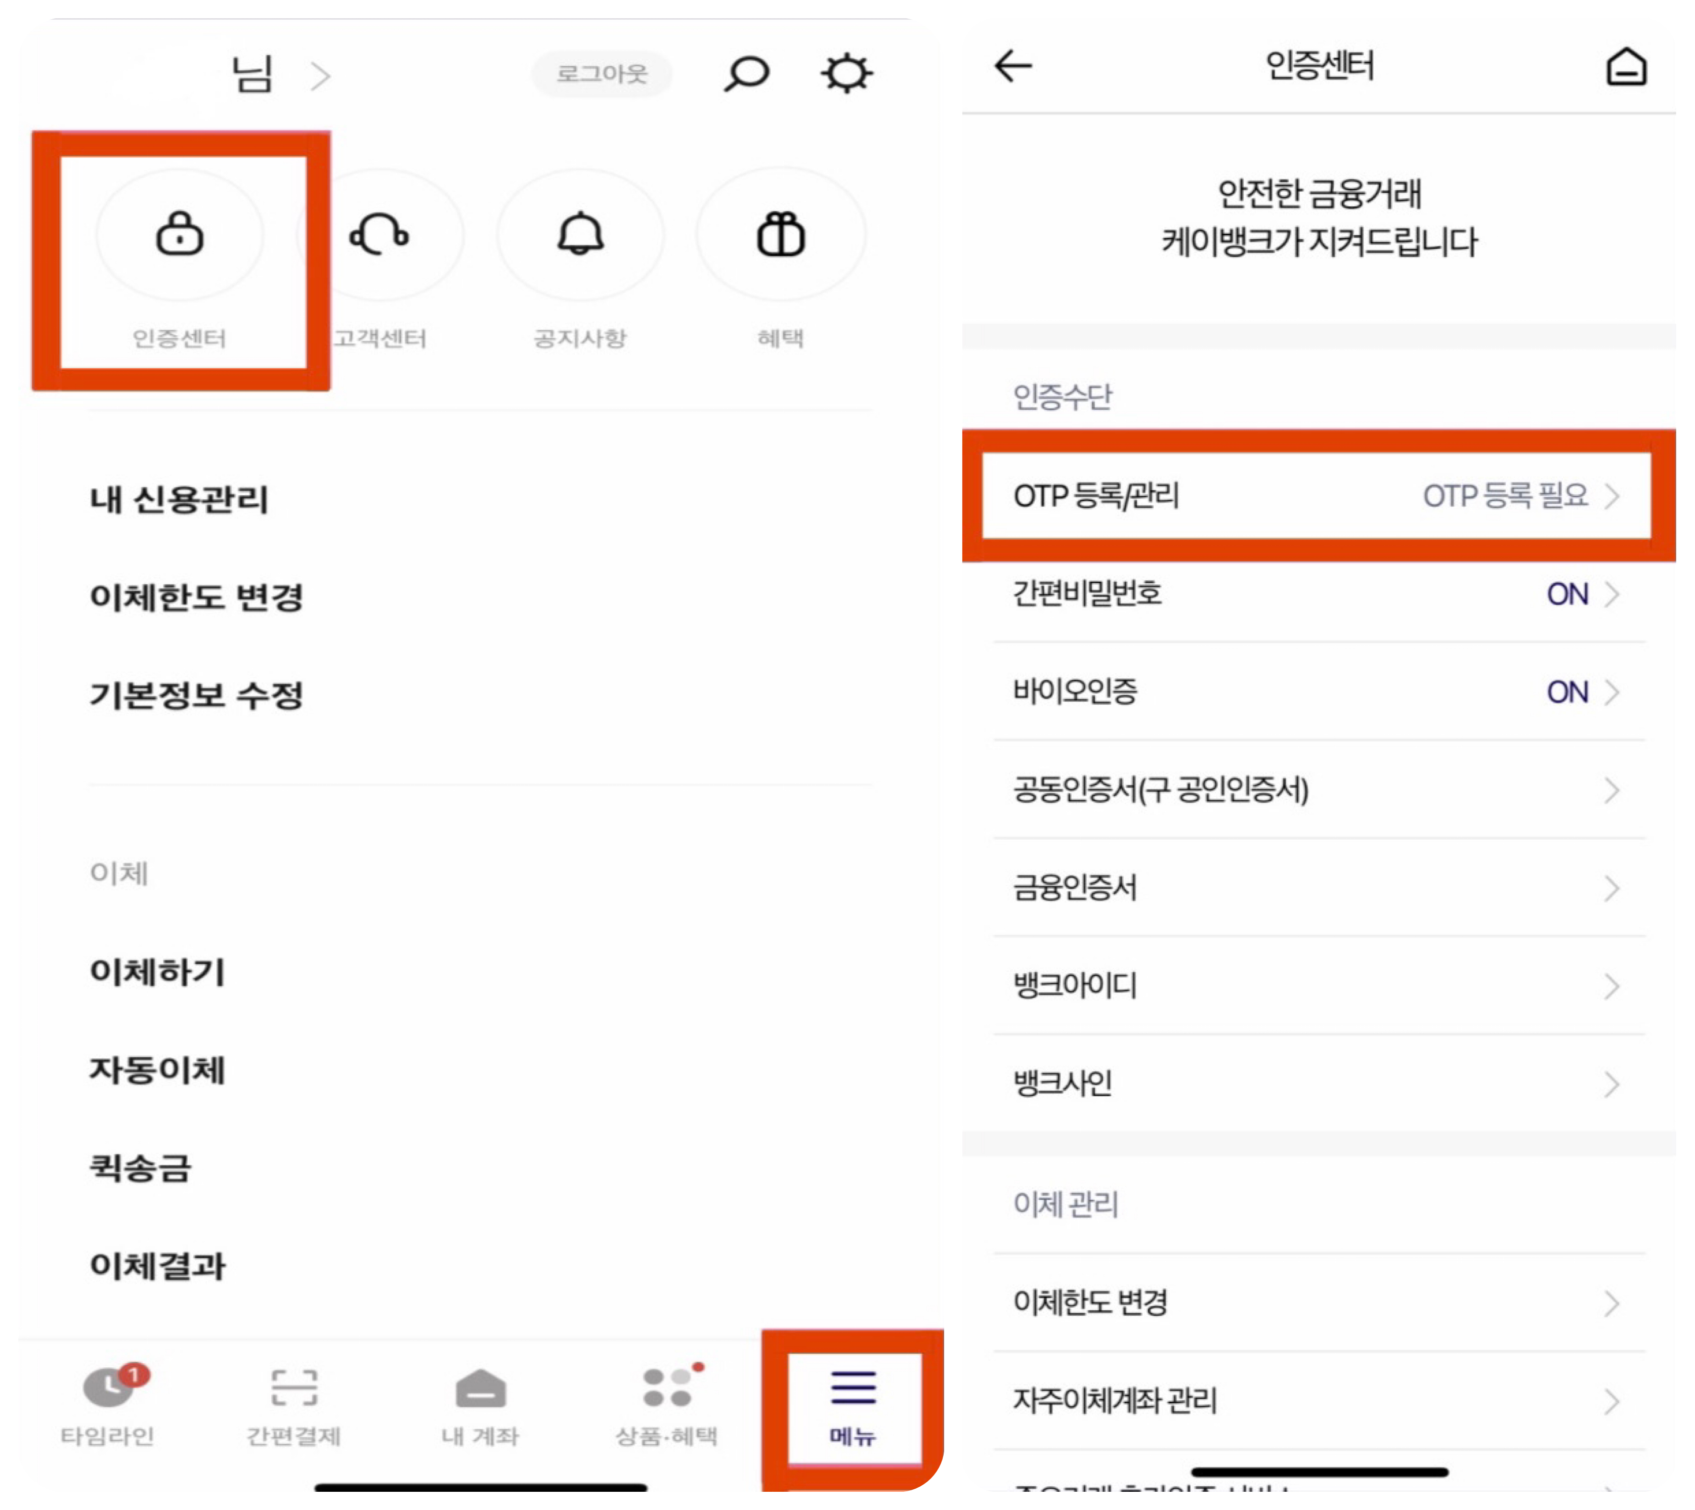This screenshot has width=1695, height=1510.
Task: Toggle 바이오인증 ON status
Action: (x=1567, y=692)
